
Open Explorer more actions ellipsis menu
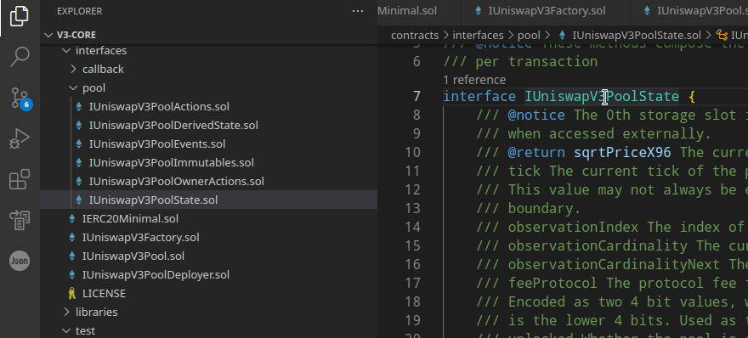[358, 11]
